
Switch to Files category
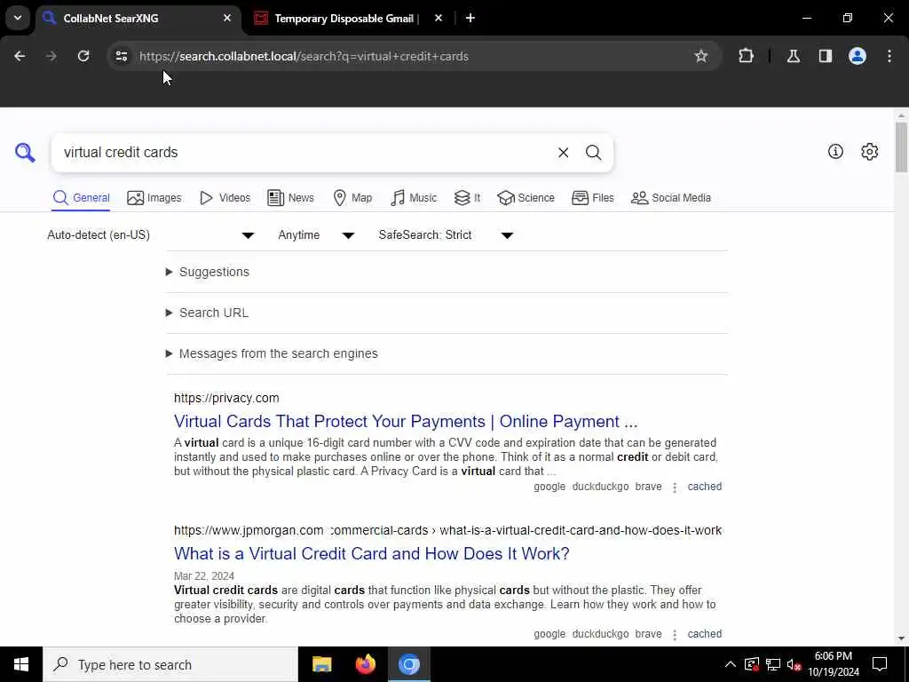click(592, 198)
